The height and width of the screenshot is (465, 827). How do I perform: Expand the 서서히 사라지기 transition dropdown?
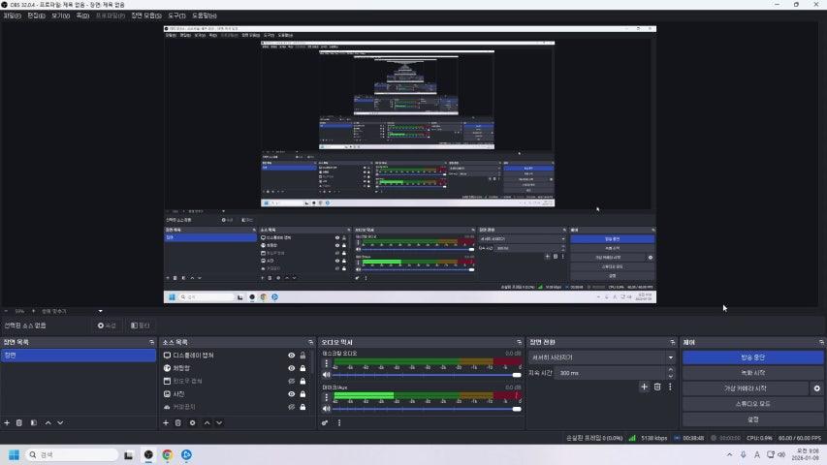pyautogui.click(x=669, y=357)
